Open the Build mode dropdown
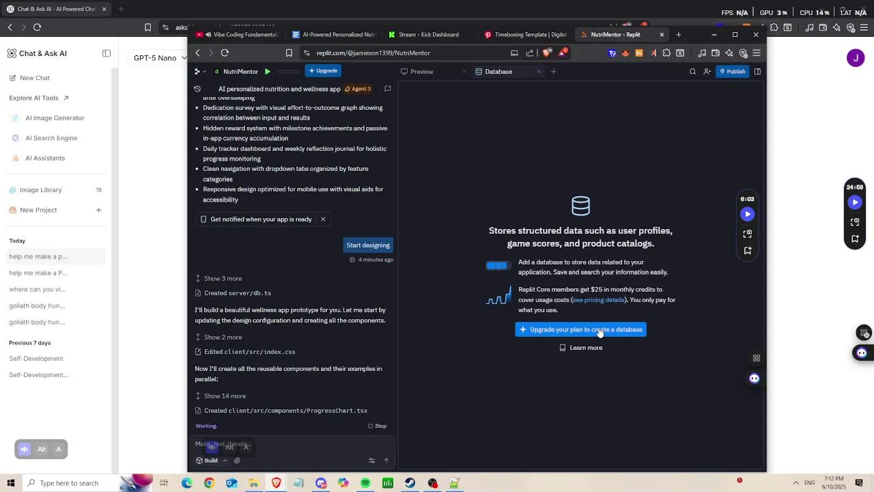874x492 pixels. click(211, 461)
